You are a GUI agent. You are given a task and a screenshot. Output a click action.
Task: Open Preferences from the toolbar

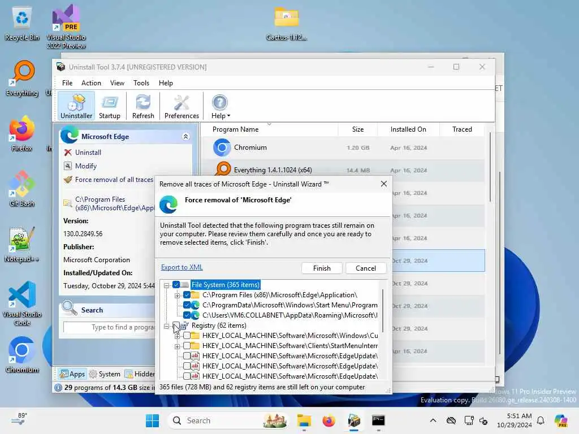pos(182,106)
